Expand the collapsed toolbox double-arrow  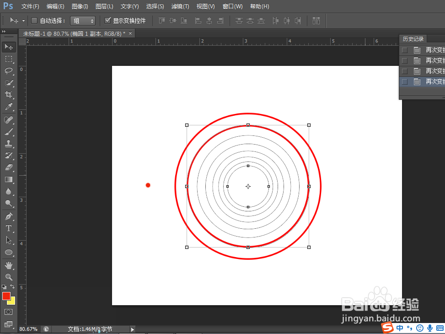(x=4, y=31)
